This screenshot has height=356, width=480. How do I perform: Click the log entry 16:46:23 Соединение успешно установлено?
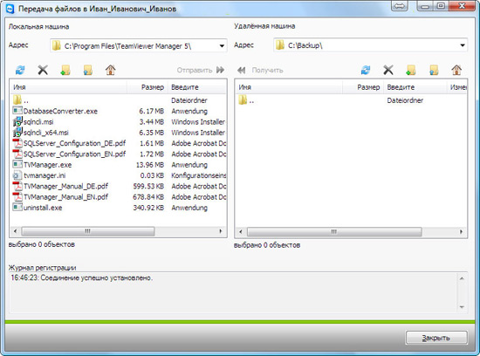(82, 277)
